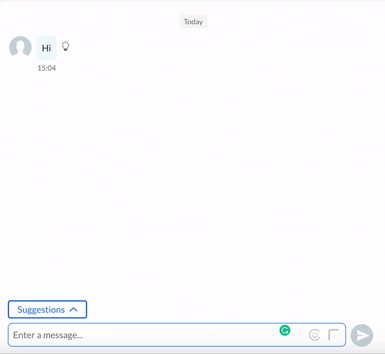Click the gray user silhouette picture
Screen dimensions: 385x354
(21, 47)
